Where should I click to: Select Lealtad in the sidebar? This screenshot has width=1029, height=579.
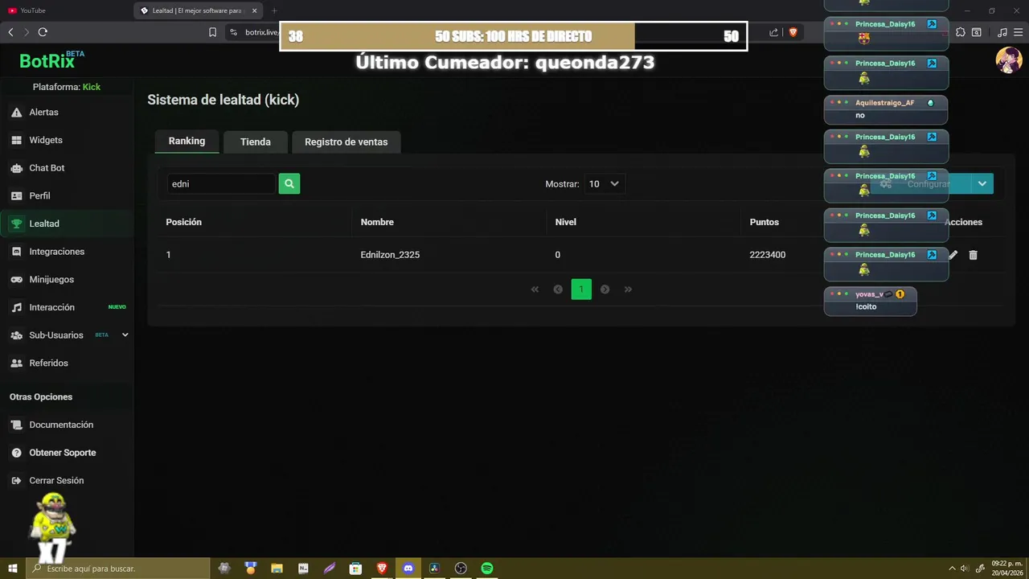[x=68, y=224]
